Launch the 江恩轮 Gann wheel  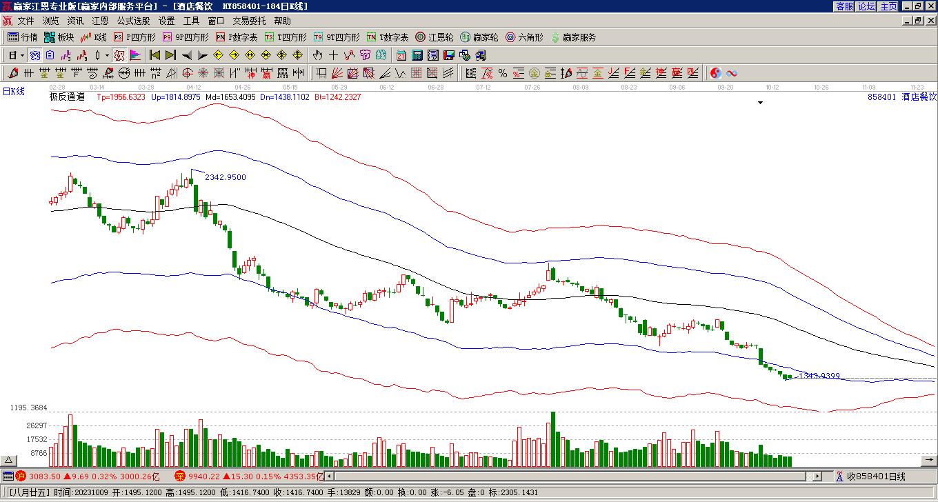435,37
